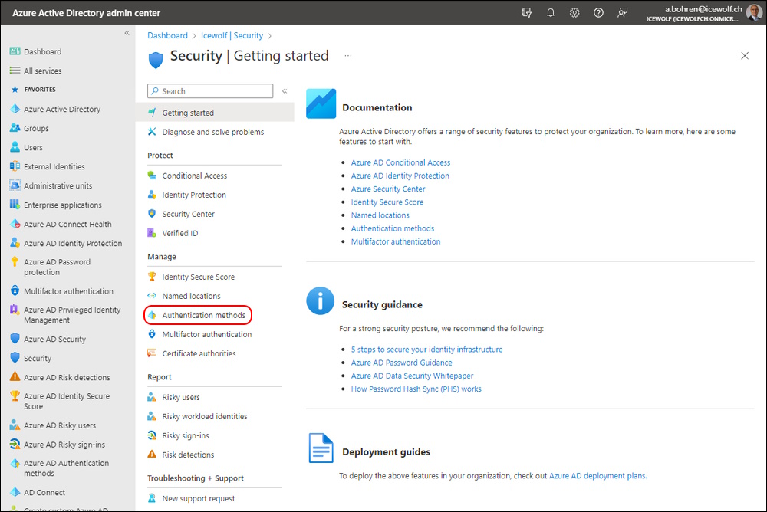Follow the Named locations documentation link
Image resolution: width=767 pixels, height=512 pixels.
pos(380,215)
